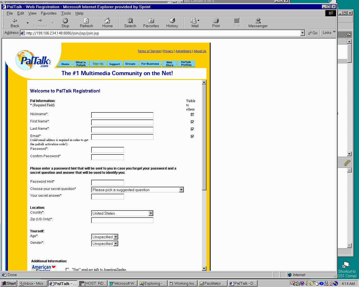
Task: Select the What is Paltalk tab
Action: pyautogui.click(x=81, y=64)
